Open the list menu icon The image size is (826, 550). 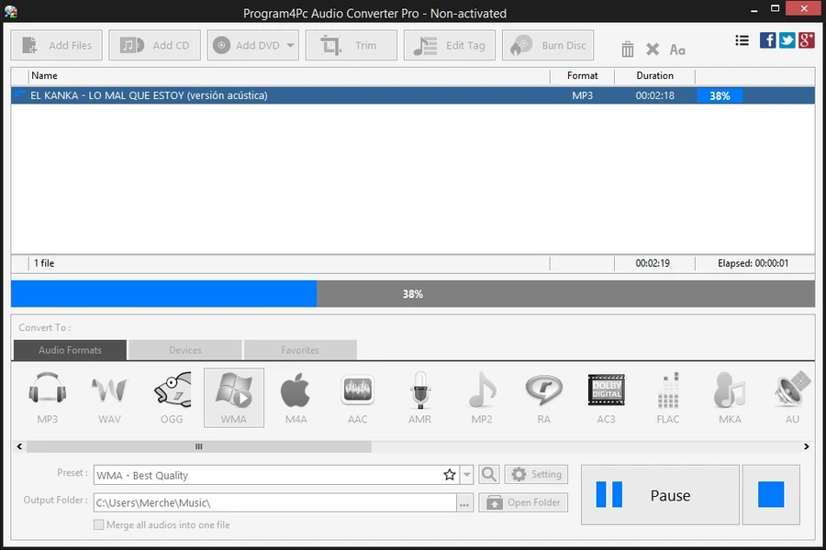(742, 40)
